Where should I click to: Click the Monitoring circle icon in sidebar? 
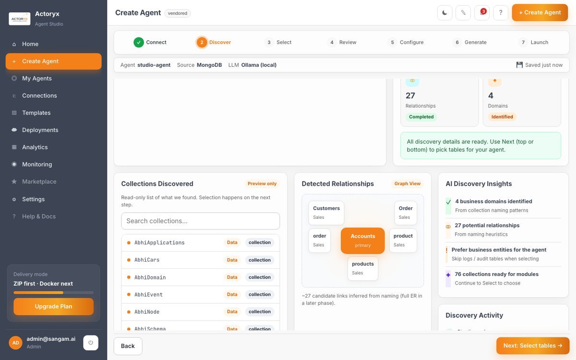point(14,164)
